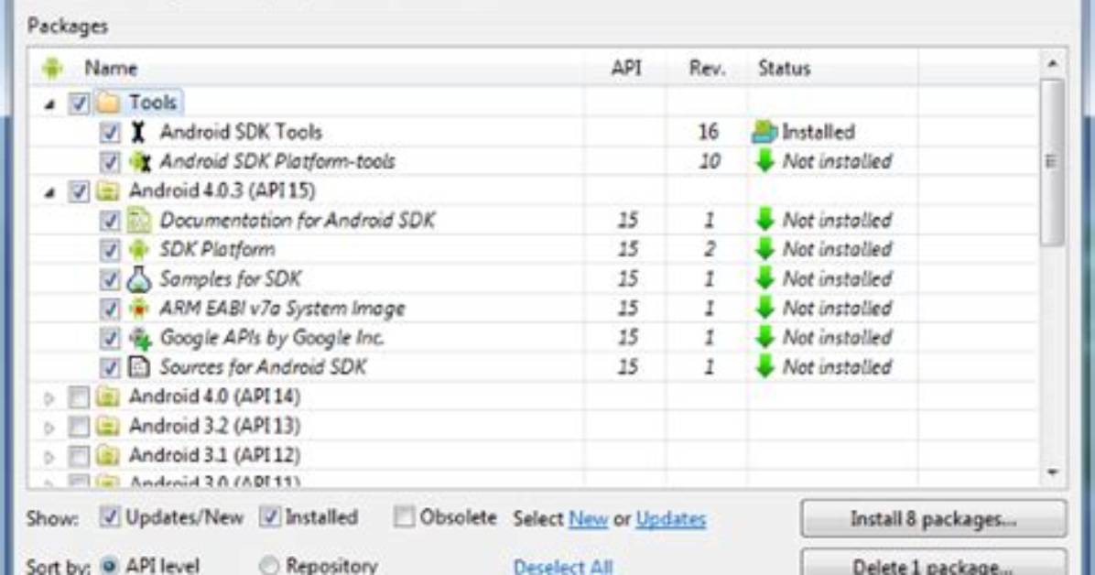Screen dimensions: 1095x575
Task: Click the Status column header
Action: 785,69
